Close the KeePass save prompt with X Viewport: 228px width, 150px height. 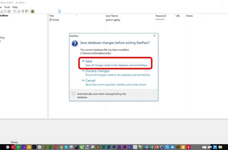click(x=154, y=35)
